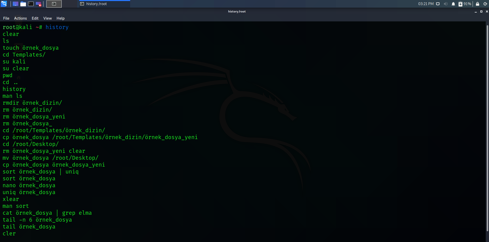489x242 pixels.
Task: Open the File menu
Action: [x=6, y=18]
